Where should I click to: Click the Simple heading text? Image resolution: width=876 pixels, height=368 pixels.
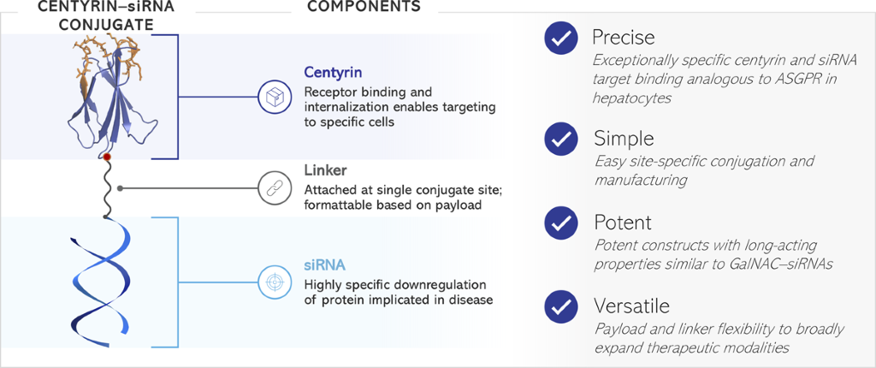[624, 138]
